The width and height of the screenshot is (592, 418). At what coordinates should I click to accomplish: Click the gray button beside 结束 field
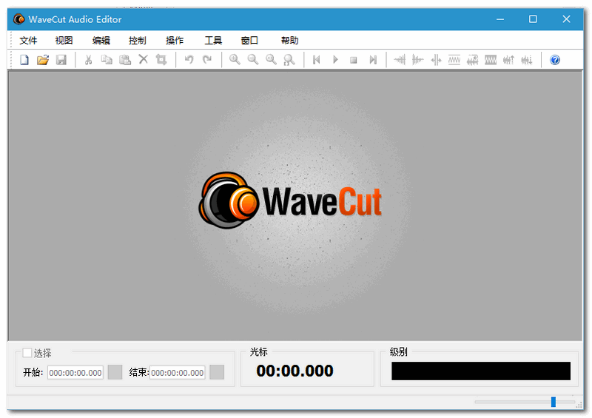point(217,372)
